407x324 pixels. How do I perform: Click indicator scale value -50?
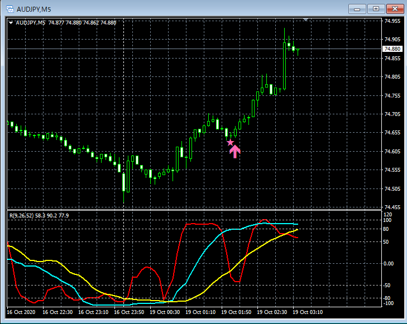(x=386, y=286)
